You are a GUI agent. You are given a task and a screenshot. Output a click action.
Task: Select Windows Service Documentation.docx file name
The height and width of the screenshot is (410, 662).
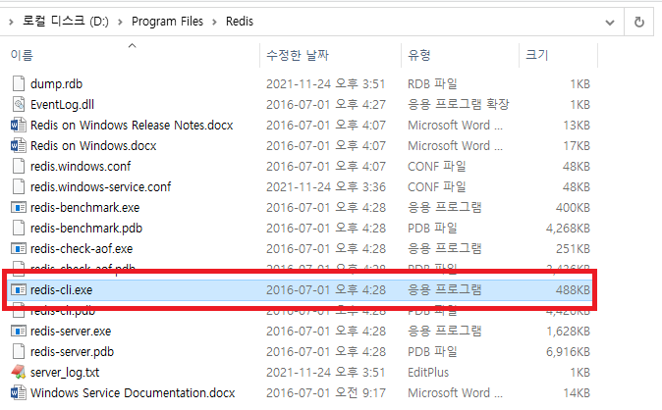click(133, 393)
